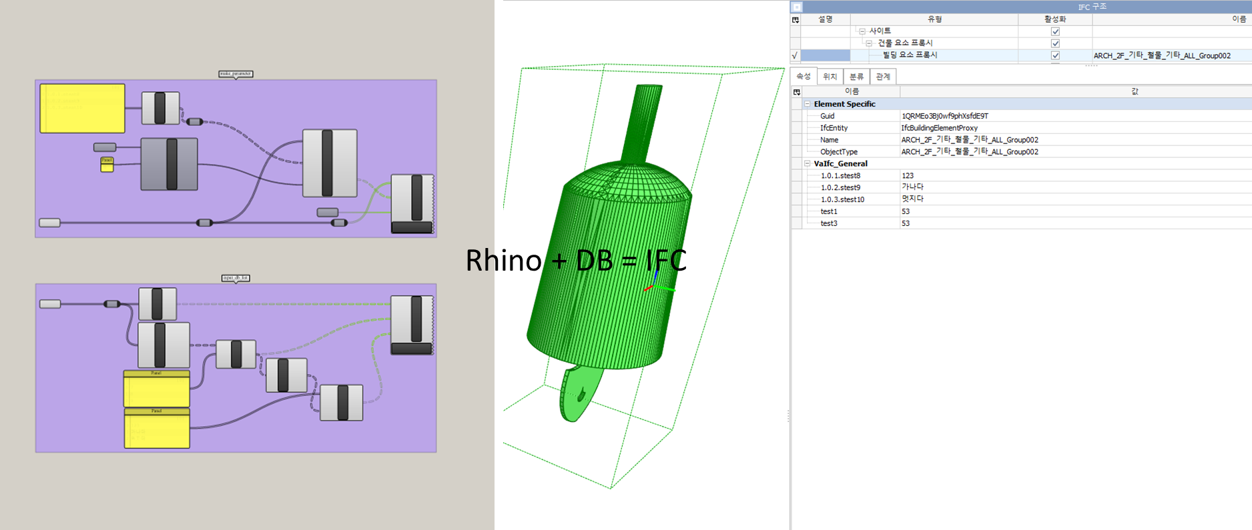Click the value 123 of stest8
The height and width of the screenshot is (530, 1252).
[x=908, y=176]
